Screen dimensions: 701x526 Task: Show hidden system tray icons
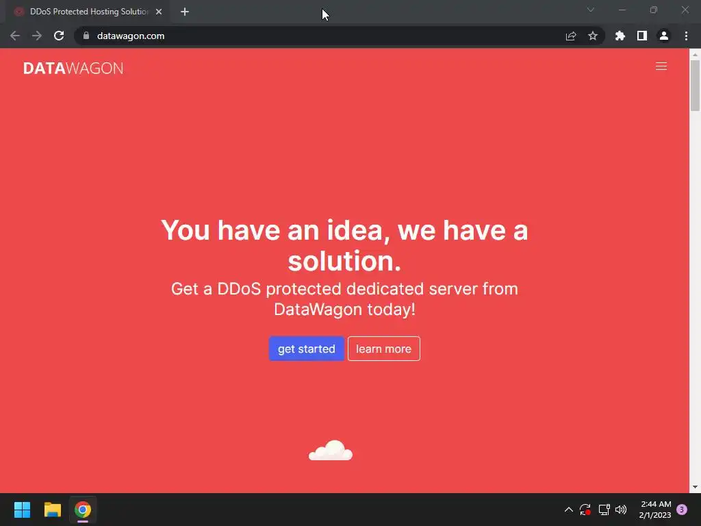[569, 510]
